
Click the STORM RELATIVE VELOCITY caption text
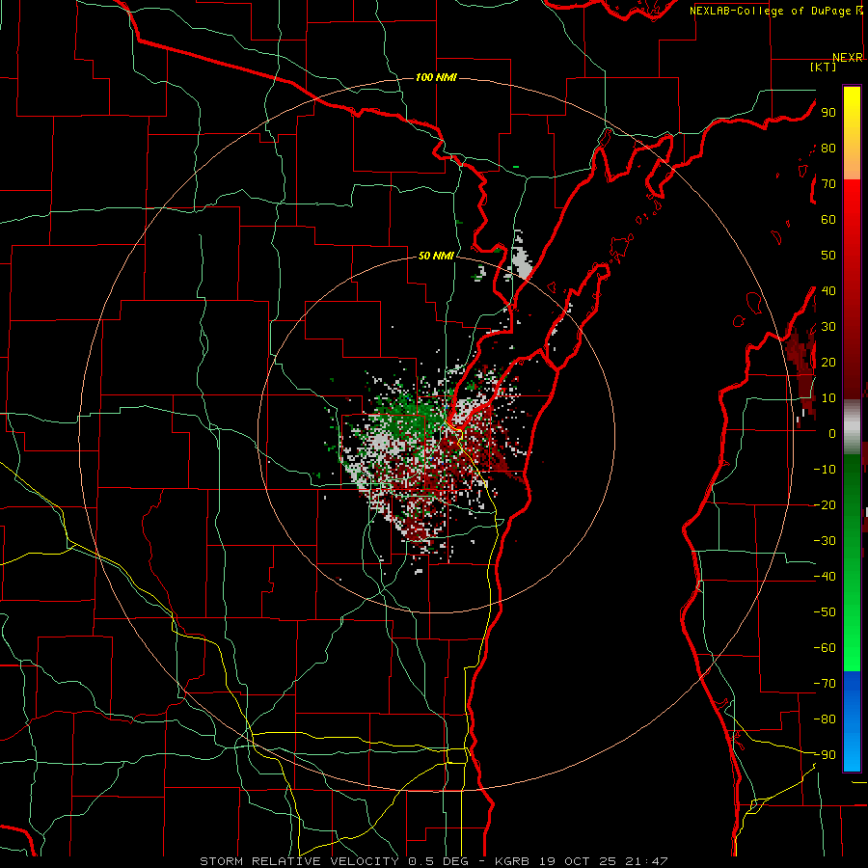coord(299,861)
